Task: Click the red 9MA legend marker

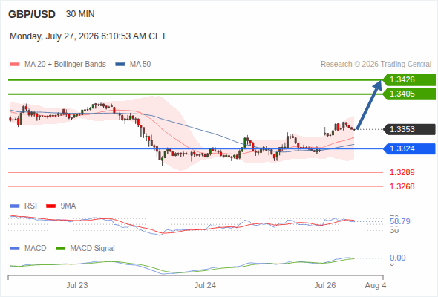Action: click(50, 206)
